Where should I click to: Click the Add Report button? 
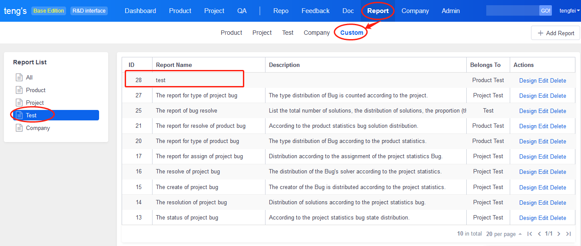[x=556, y=33]
